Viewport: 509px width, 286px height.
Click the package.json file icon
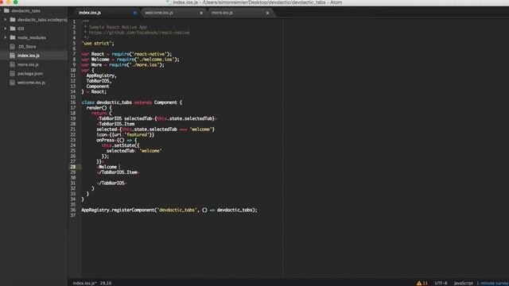click(x=13, y=74)
